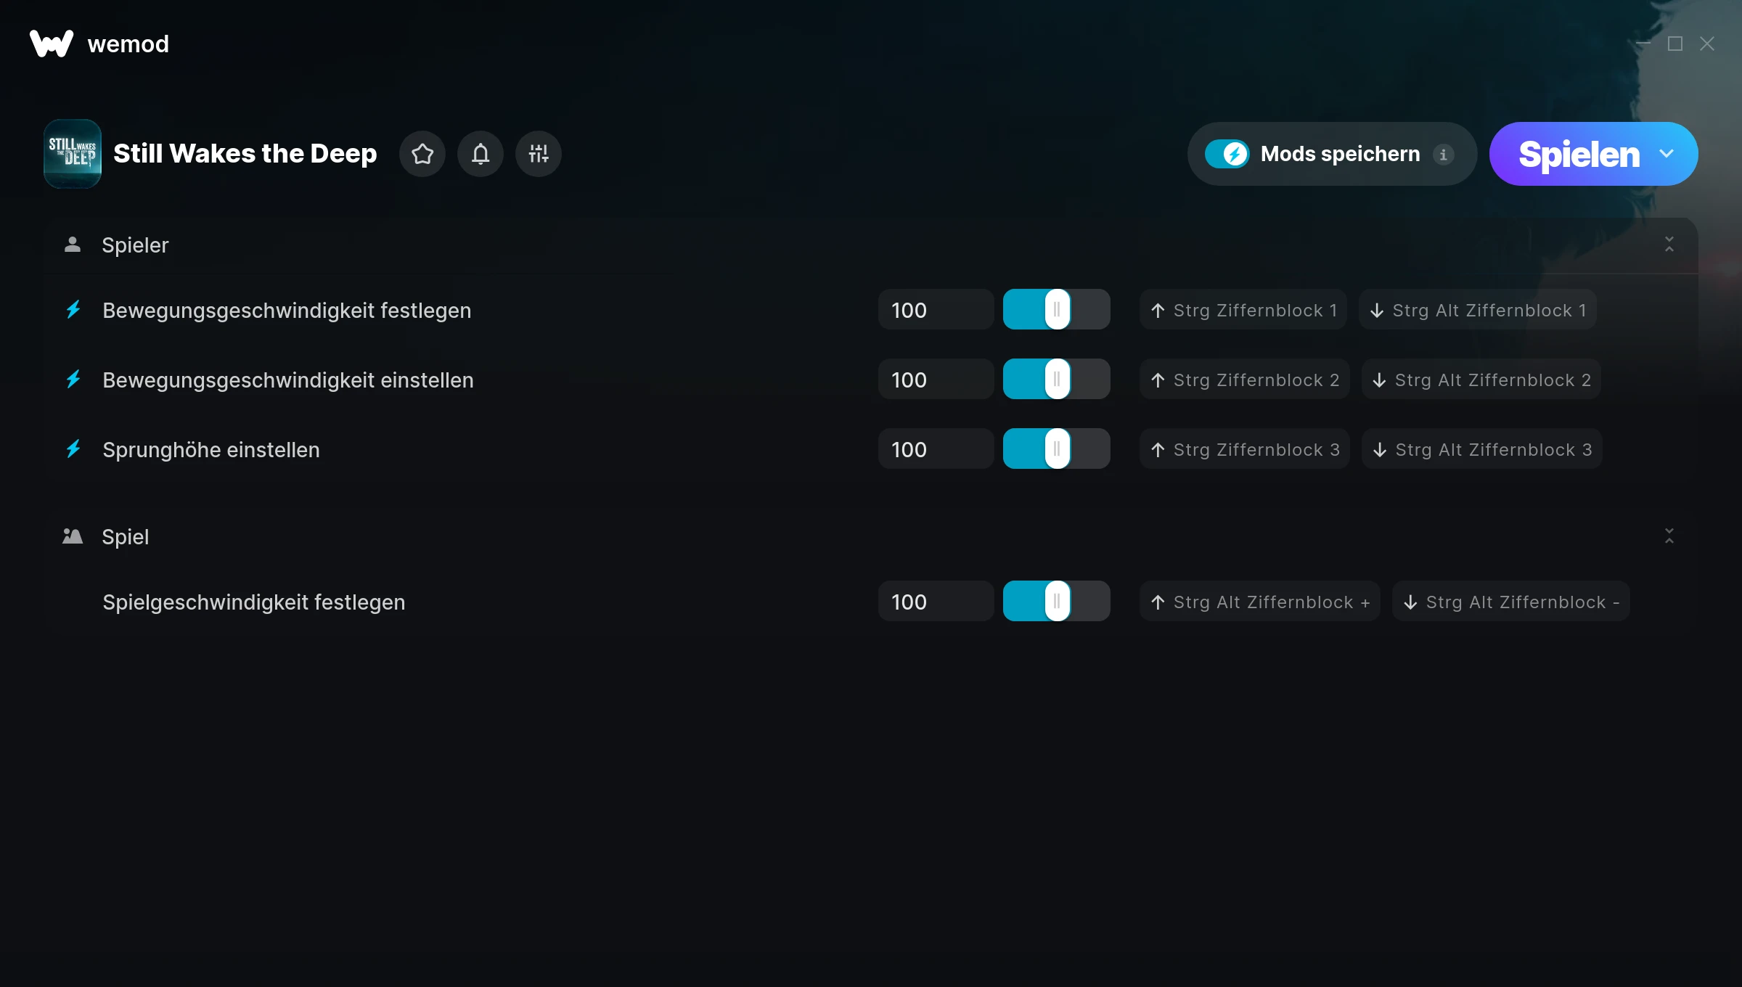Click lightning icon beside Bewegungsgeschwindigkeit einstellen
1742x987 pixels.
(73, 380)
